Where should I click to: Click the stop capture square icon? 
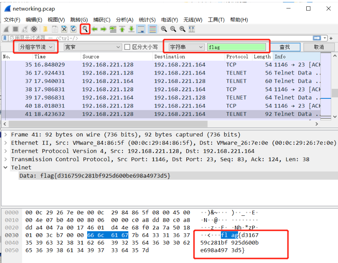click(x=15, y=29)
